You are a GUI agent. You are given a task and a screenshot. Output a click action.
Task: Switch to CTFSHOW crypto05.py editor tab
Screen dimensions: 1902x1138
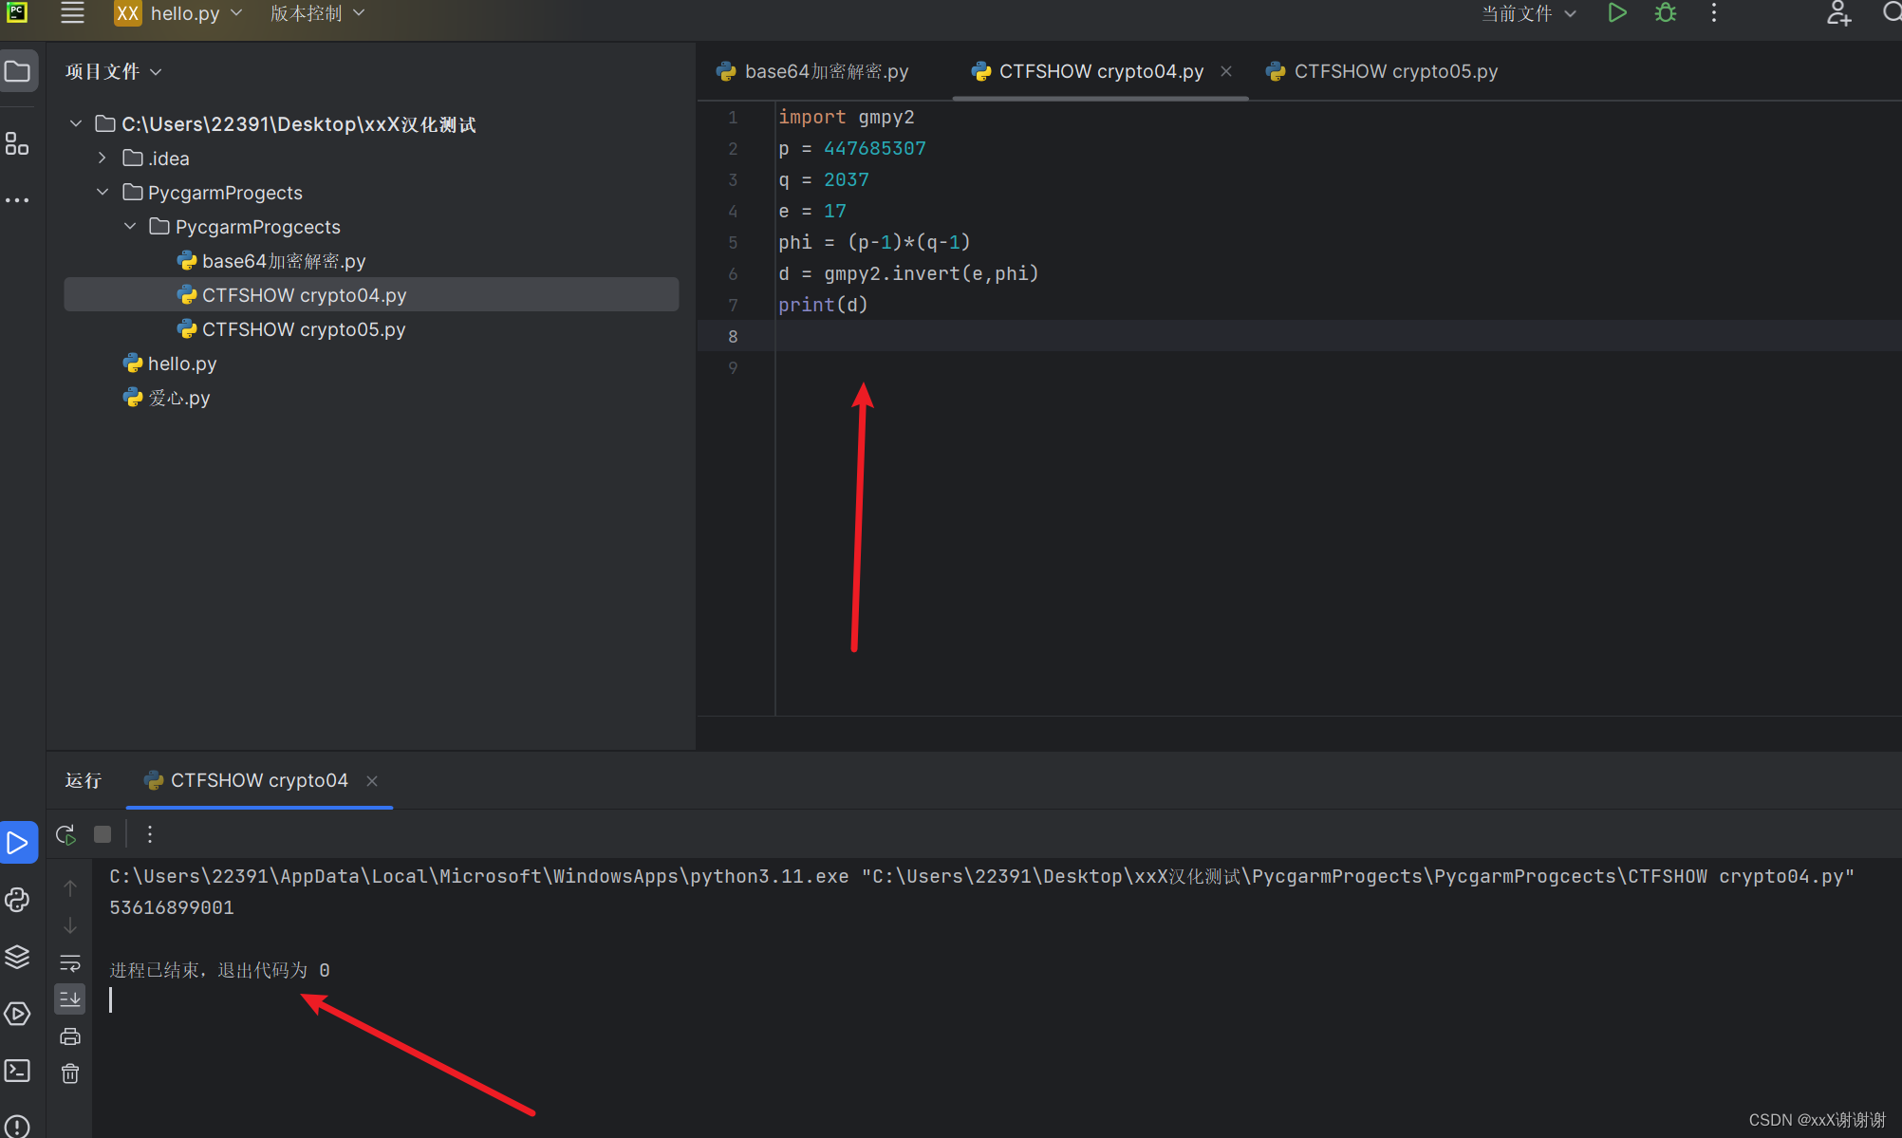(x=1395, y=71)
